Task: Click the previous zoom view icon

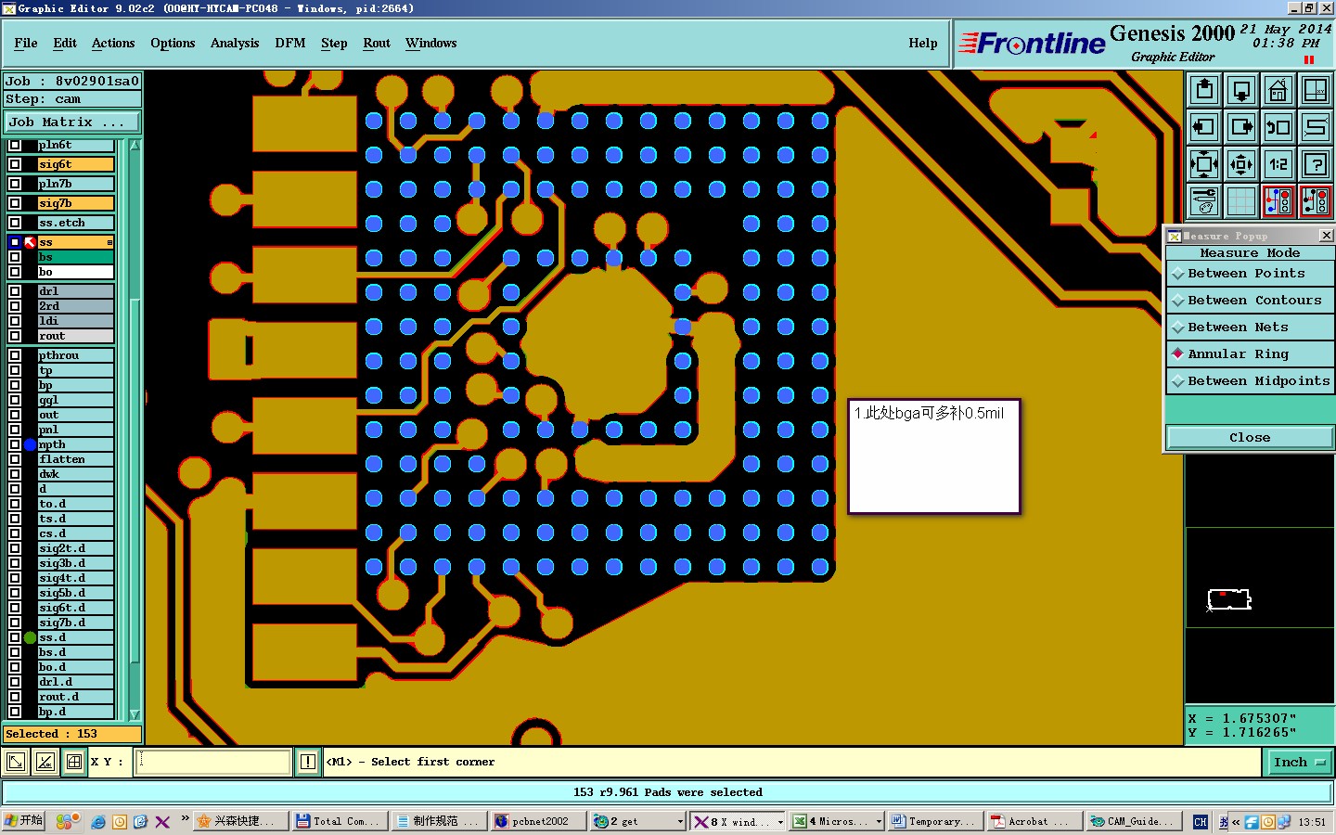Action: pos(1278,127)
